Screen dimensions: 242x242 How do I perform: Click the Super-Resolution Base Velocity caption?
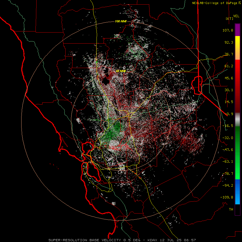(122, 240)
